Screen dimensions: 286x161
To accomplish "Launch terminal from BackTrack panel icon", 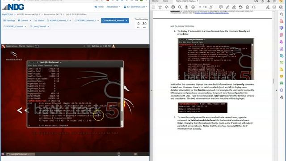I will point(37,46).
